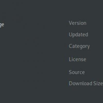
Task: Select the Download Size label
Action: point(86,83)
